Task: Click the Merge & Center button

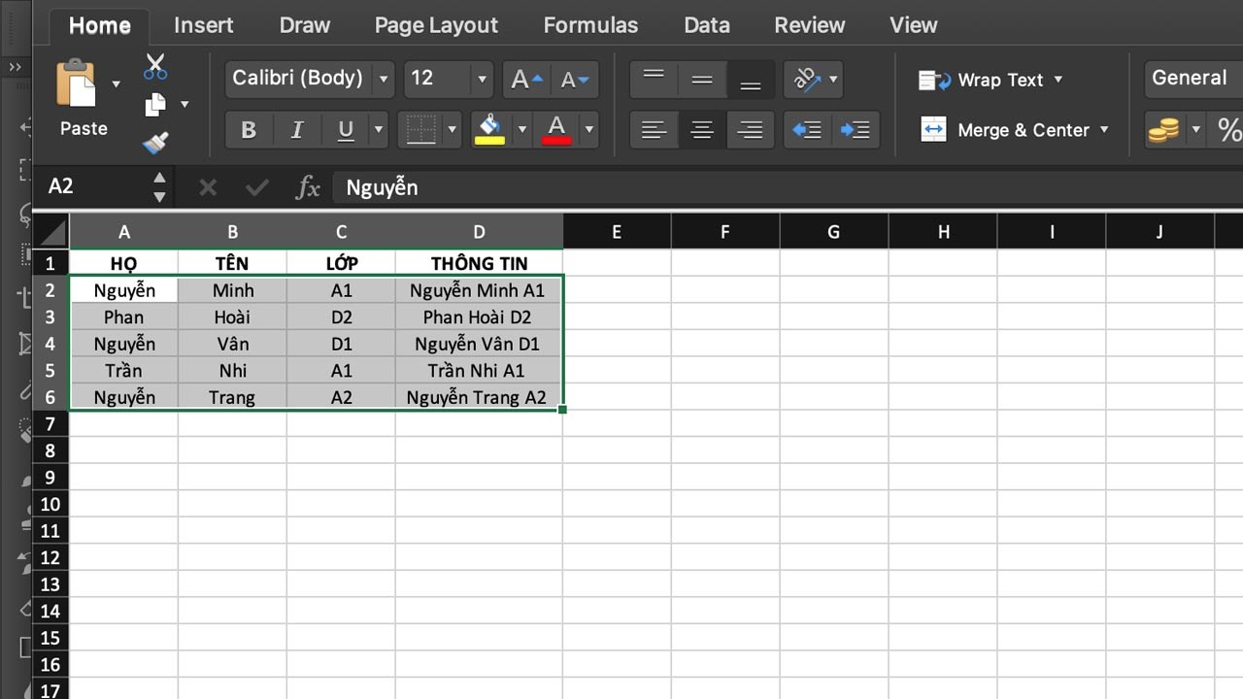Action: [x=1004, y=129]
